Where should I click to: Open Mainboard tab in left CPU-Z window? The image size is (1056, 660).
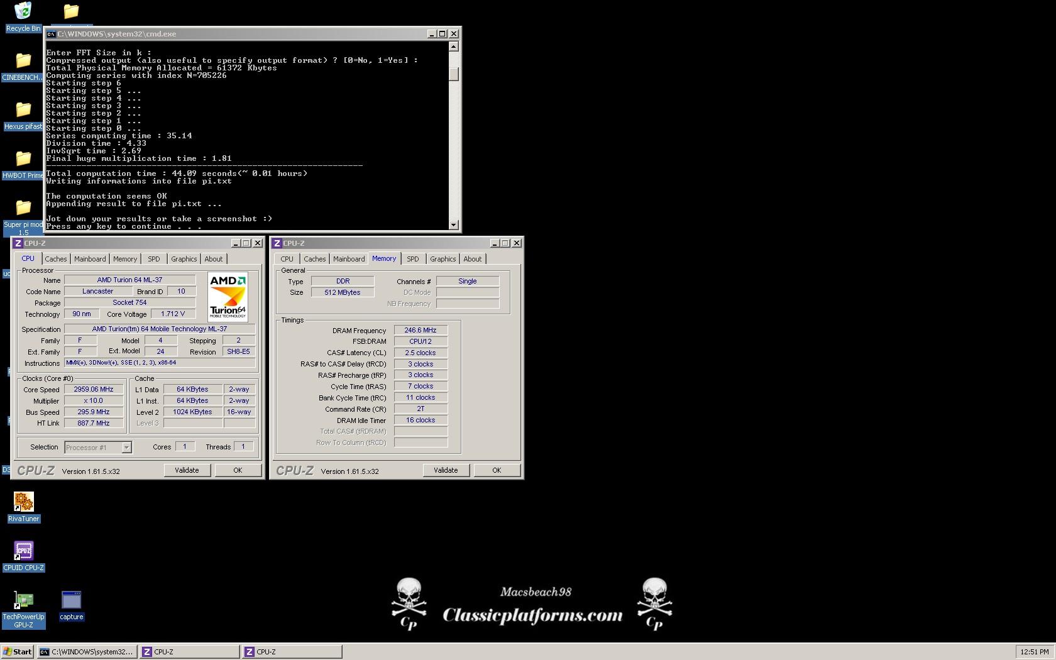point(90,259)
